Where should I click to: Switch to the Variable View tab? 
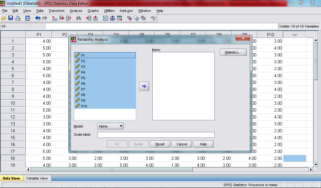(37, 178)
